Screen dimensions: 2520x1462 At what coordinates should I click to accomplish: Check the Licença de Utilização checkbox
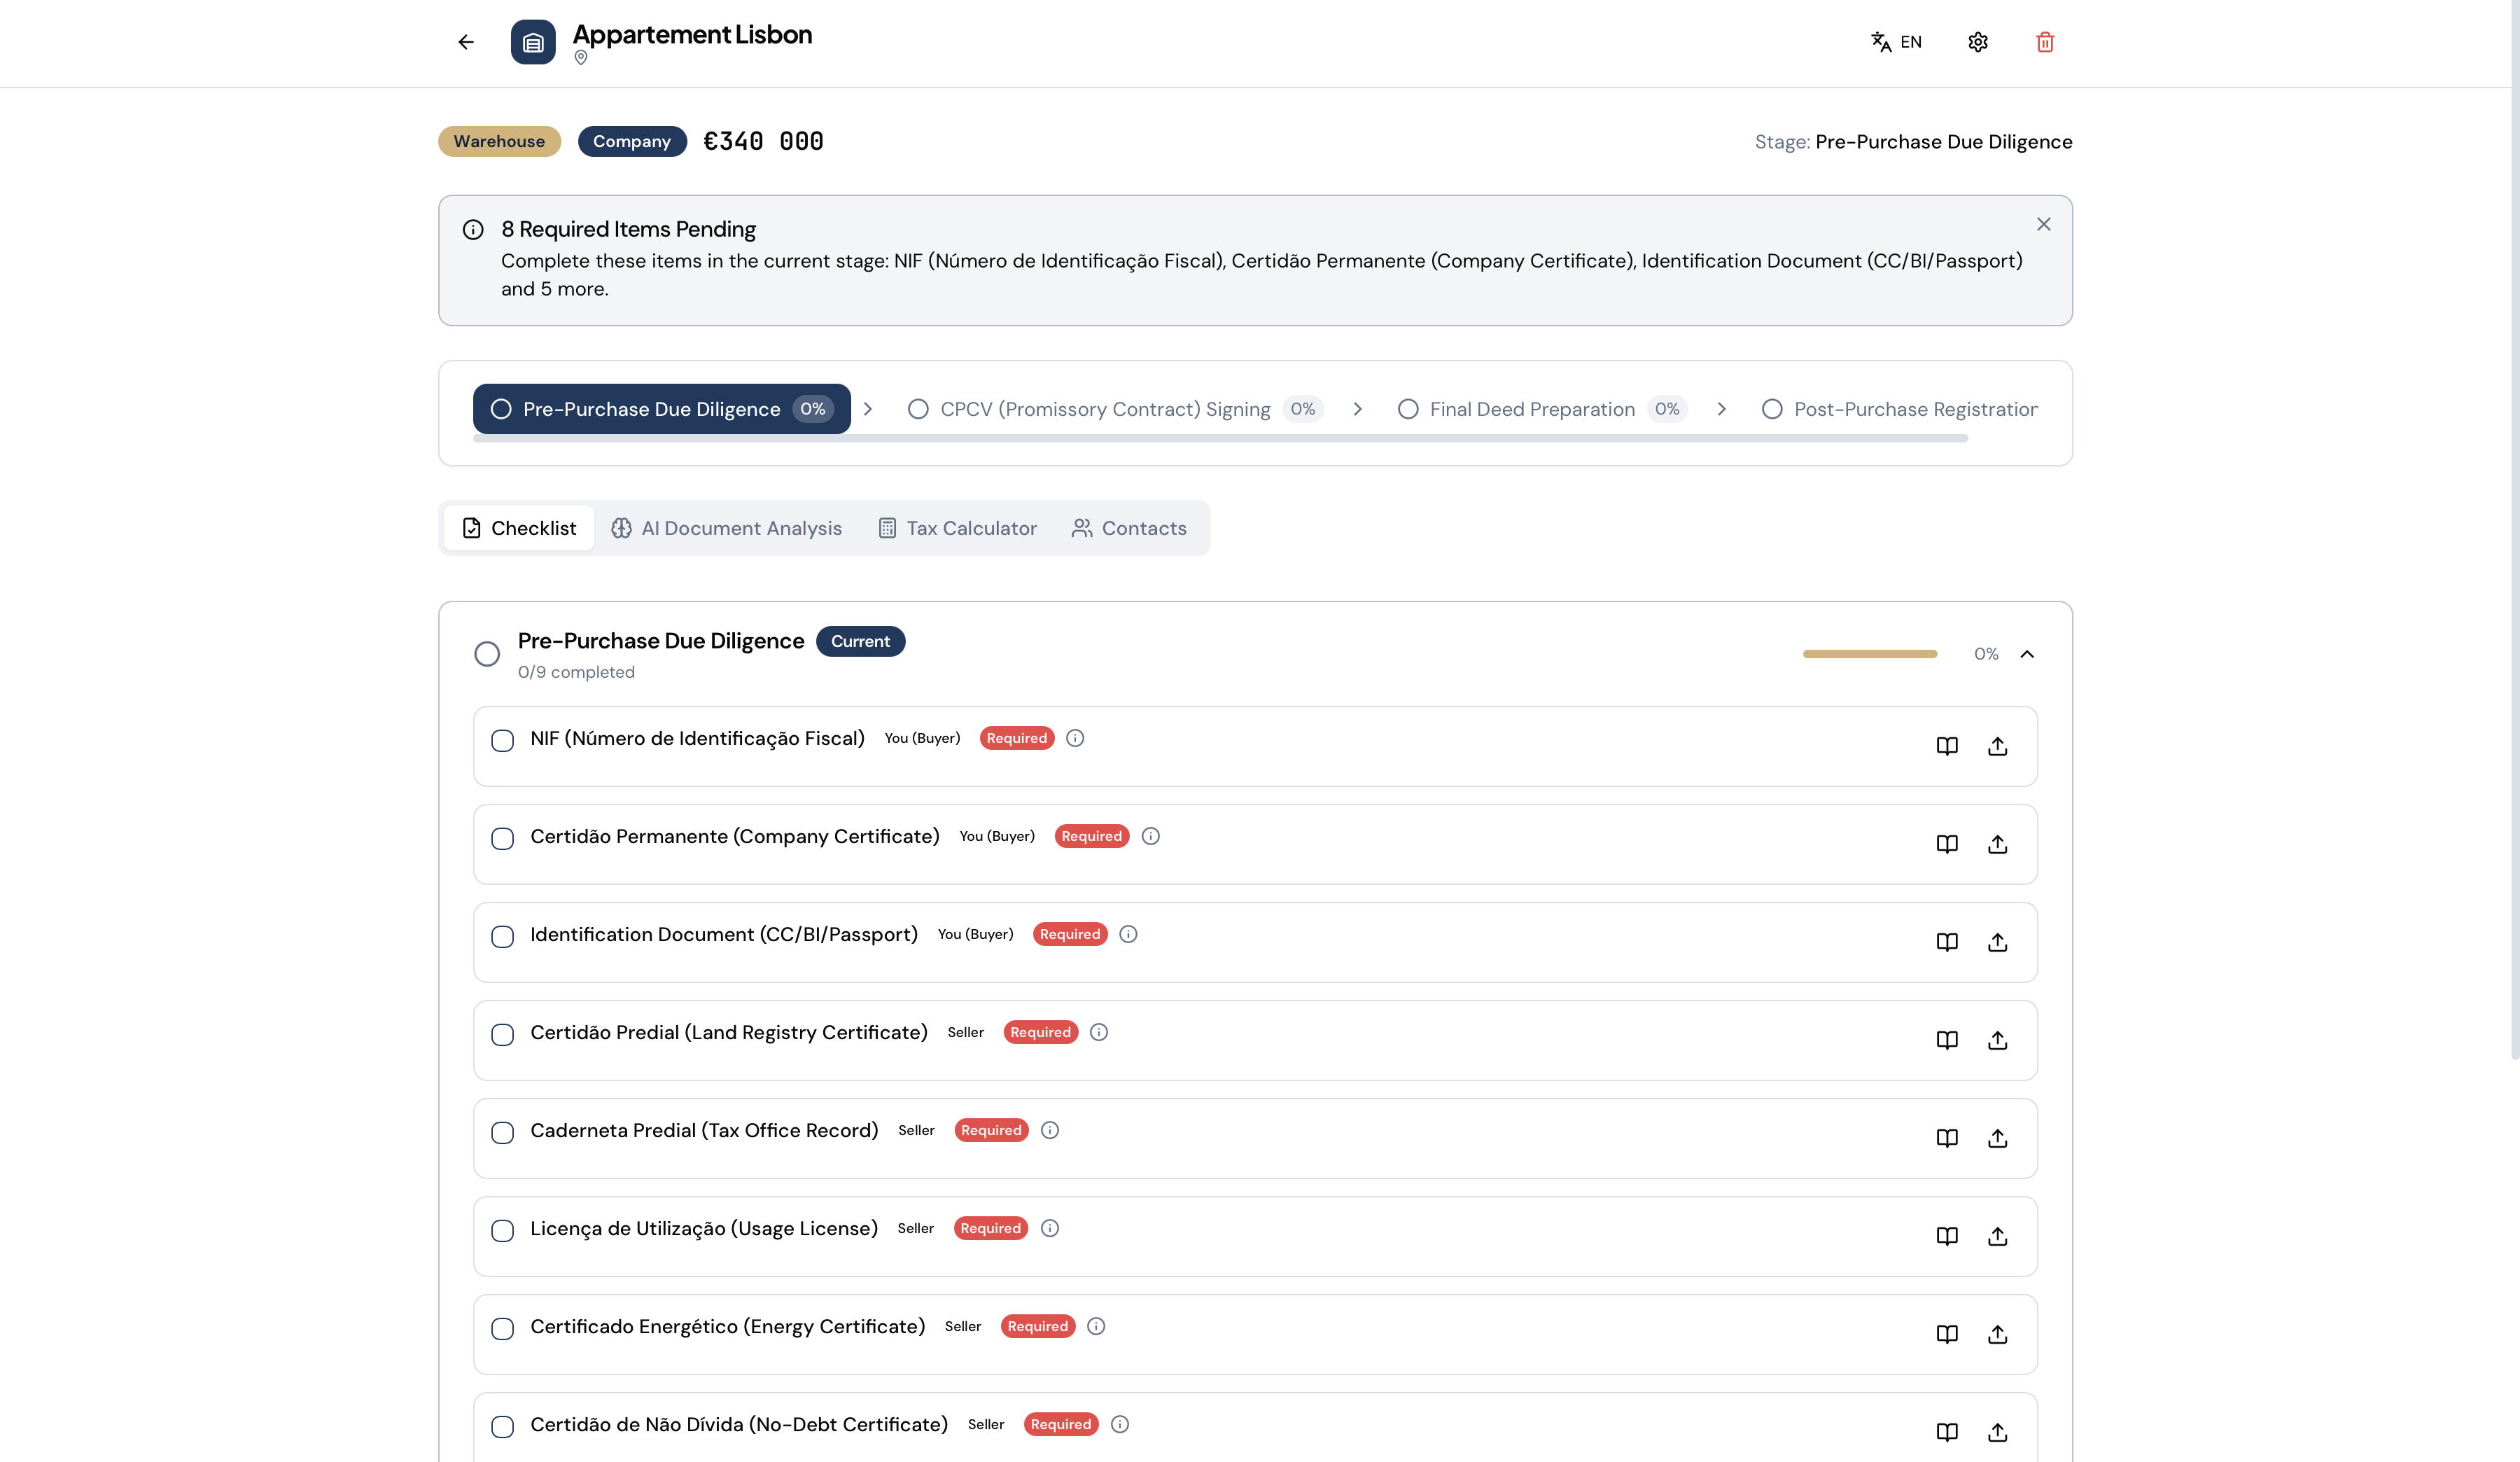502,1230
